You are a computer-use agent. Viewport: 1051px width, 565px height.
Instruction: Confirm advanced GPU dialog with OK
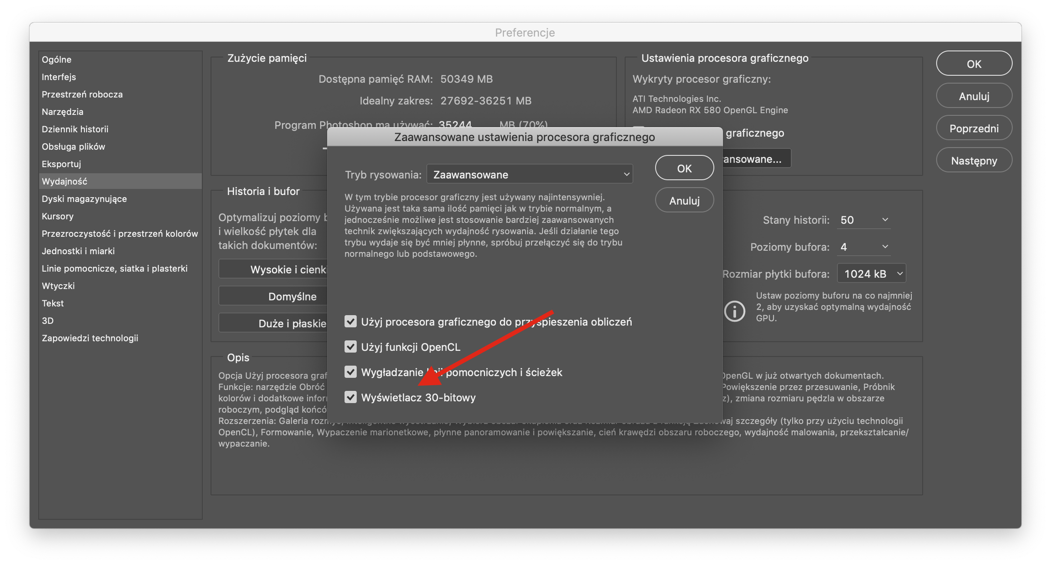(684, 168)
